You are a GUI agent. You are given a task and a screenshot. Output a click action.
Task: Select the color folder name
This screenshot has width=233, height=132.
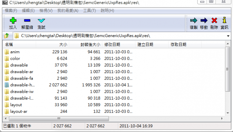click(15, 59)
